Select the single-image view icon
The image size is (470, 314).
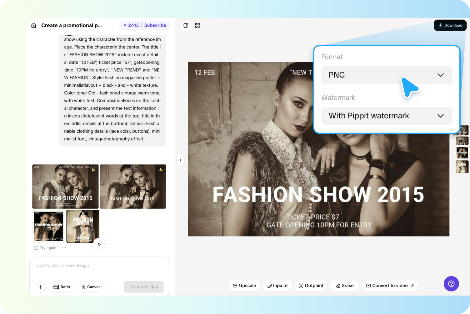click(186, 25)
